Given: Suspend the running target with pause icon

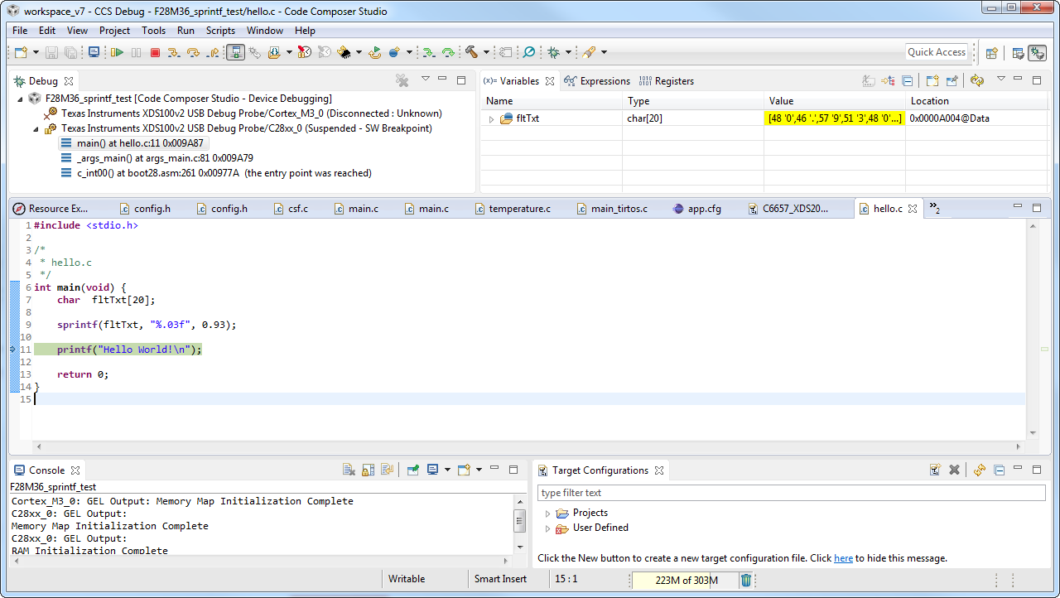Looking at the screenshot, I should pos(136,52).
